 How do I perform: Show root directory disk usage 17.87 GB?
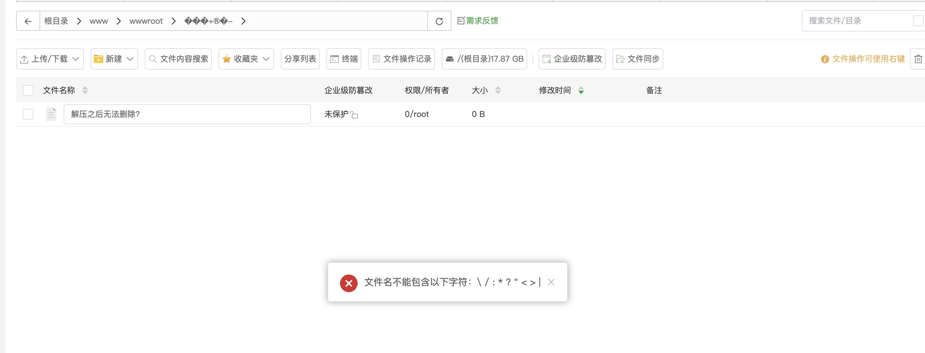click(x=484, y=59)
